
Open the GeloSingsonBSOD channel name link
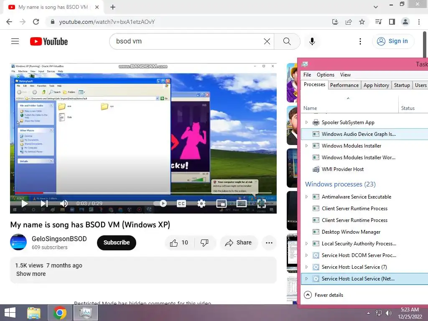[x=59, y=239]
